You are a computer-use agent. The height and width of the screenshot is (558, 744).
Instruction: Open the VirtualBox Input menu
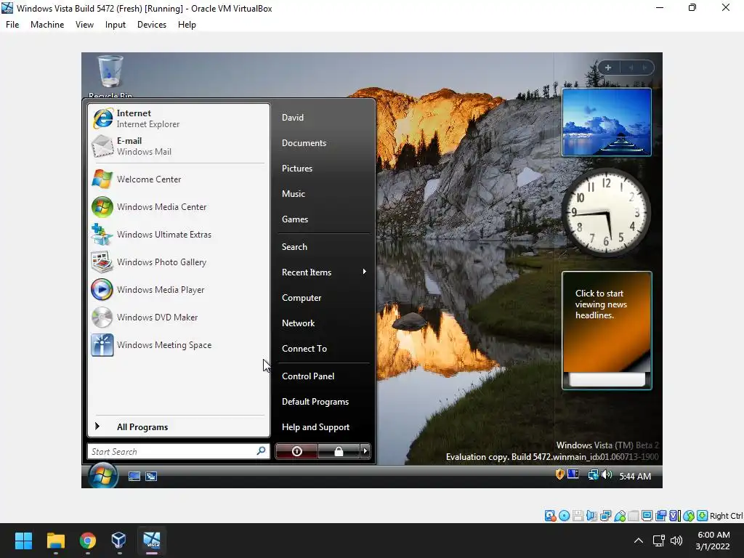coord(116,25)
